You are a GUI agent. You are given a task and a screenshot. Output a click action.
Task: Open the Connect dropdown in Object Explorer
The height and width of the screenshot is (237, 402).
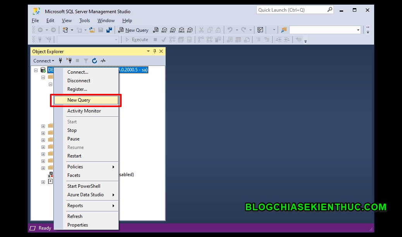point(44,61)
